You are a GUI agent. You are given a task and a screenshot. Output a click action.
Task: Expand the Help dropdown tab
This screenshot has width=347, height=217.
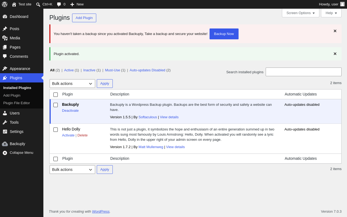pos(331,13)
